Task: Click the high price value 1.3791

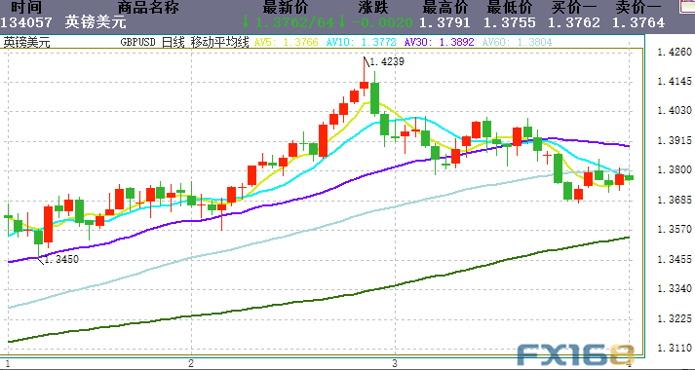Action: coord(445,22)
